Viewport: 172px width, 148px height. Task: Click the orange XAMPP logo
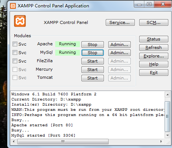(20, 21)
